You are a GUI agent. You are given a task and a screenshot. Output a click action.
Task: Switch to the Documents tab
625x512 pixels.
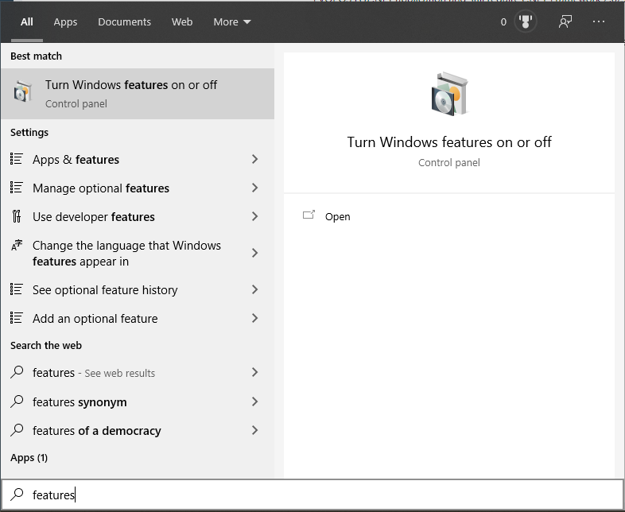coord(124,22)
